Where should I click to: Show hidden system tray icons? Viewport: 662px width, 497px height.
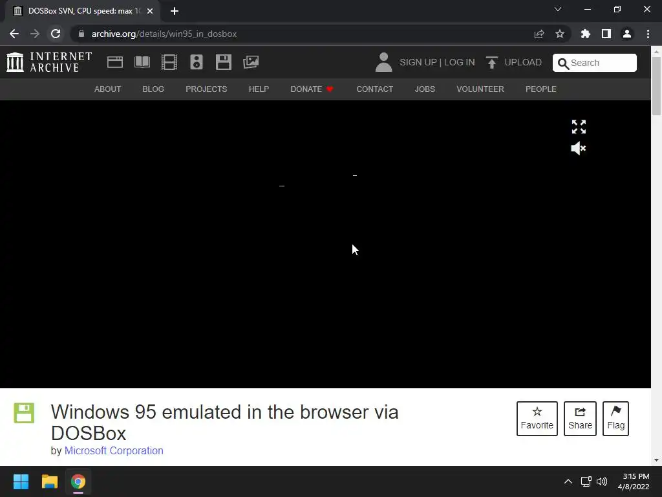568,481
